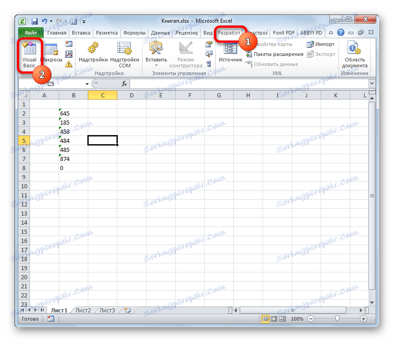The image size is (394, 342).
Task: Switch to the Рецензир tab
Action: (x=187, y=33)
